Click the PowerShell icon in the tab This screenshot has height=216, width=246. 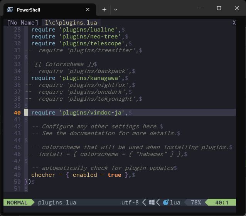(x=10, y=10)
